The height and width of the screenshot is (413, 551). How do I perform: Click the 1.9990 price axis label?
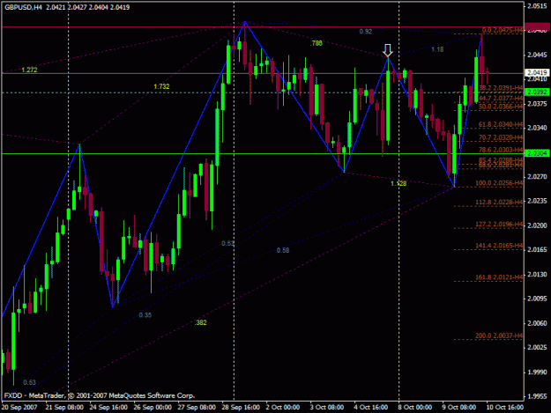[537, 372]
